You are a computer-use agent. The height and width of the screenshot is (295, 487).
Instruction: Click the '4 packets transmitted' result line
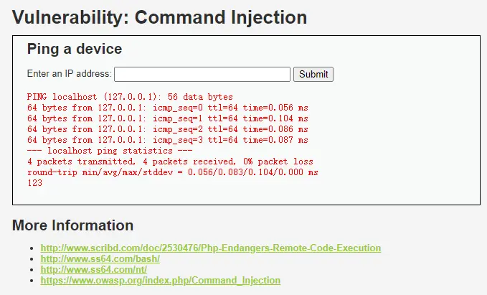tap(170, 161)
